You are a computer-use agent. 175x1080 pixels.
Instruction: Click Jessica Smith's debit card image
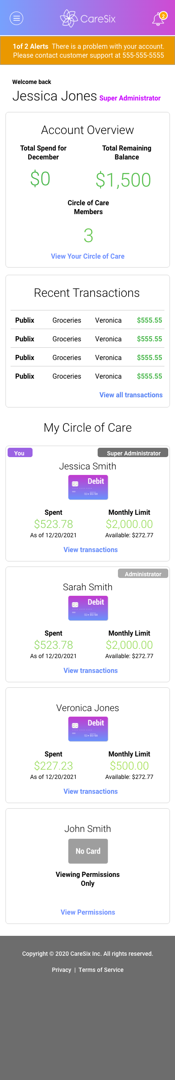[x=88, y=487]
